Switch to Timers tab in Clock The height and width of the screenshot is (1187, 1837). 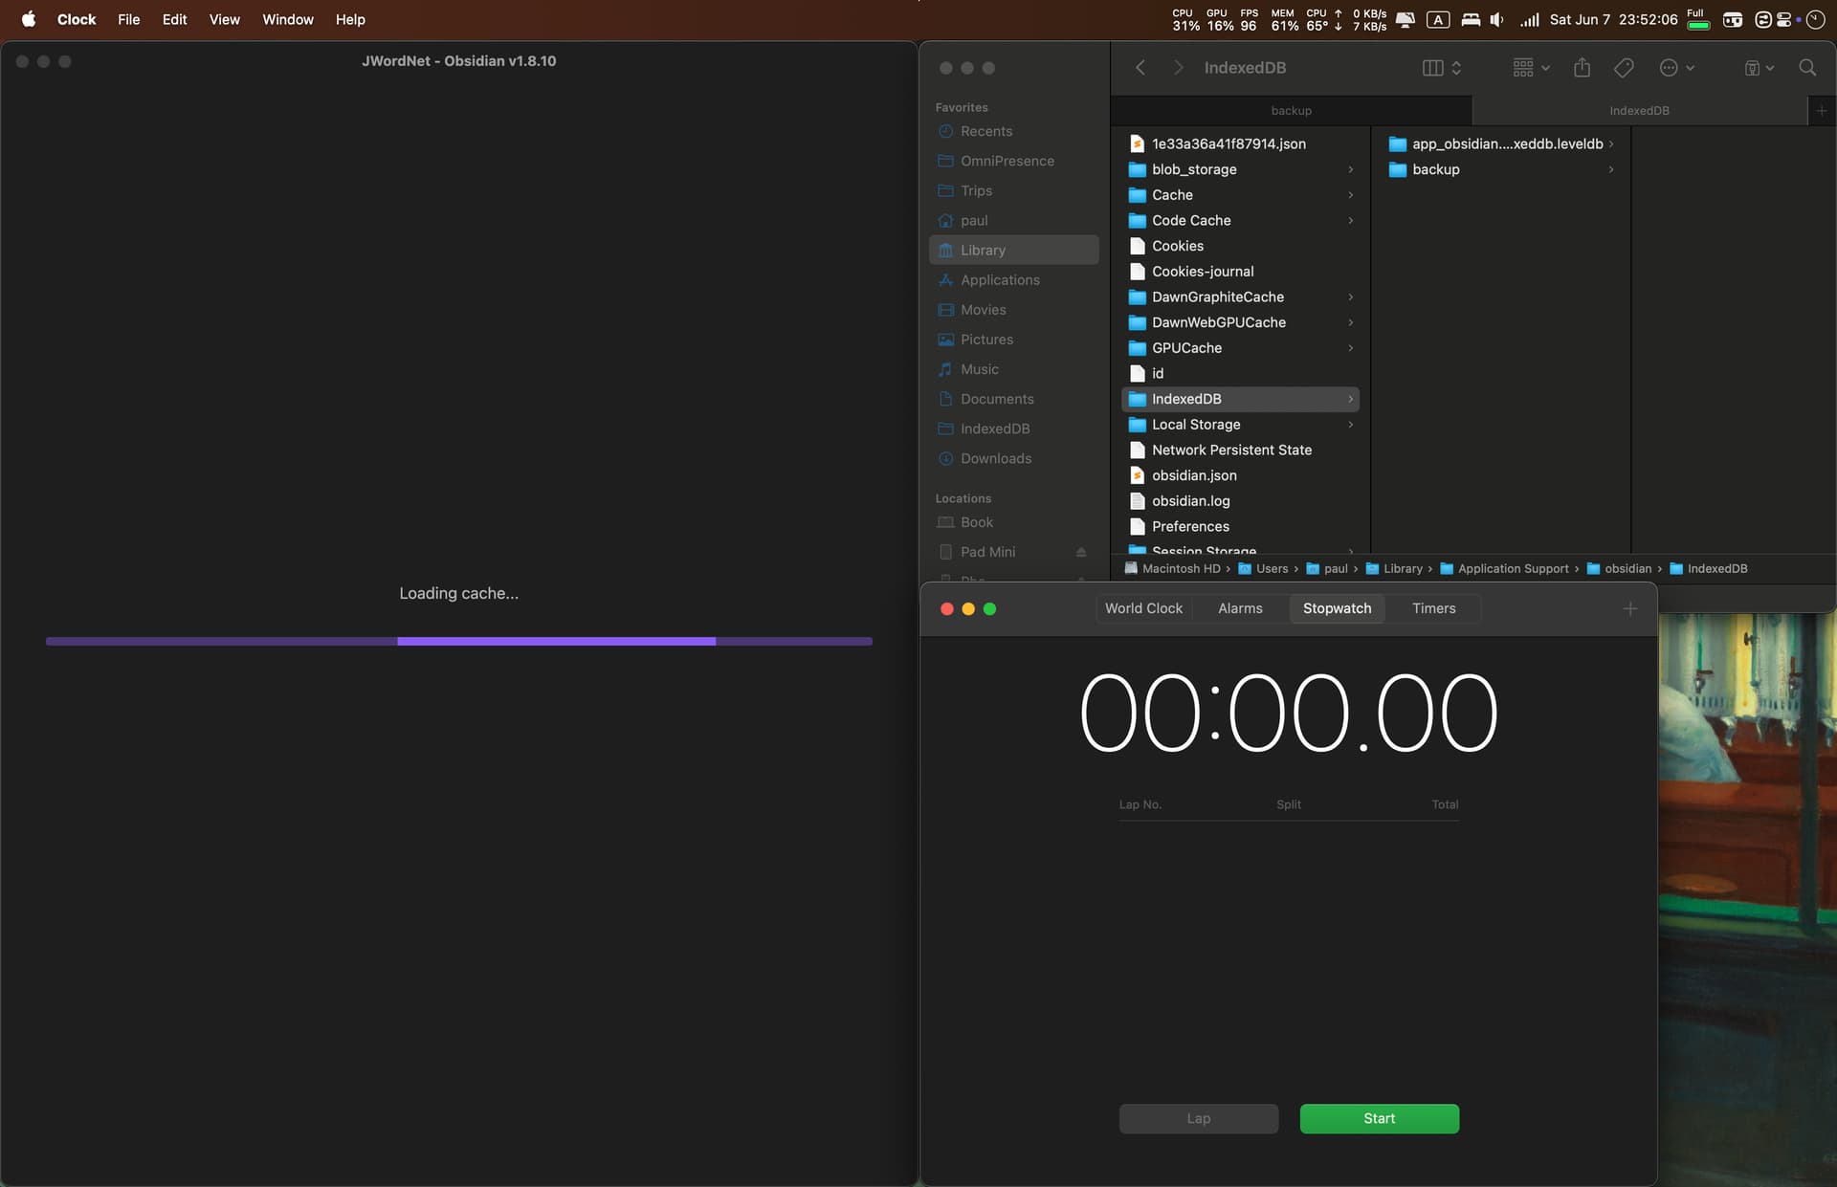[x=1433, y=608]
